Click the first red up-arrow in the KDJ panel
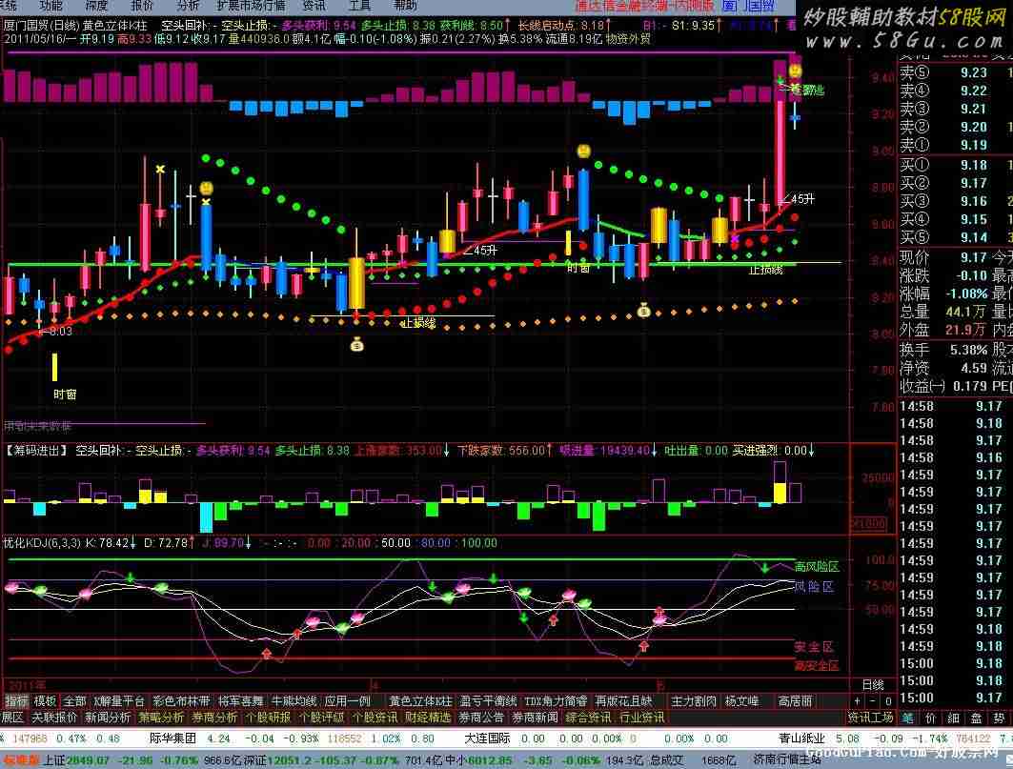The width and height of the screenshot is (1013, 769). pyautogui.click(x=266, y=654)
